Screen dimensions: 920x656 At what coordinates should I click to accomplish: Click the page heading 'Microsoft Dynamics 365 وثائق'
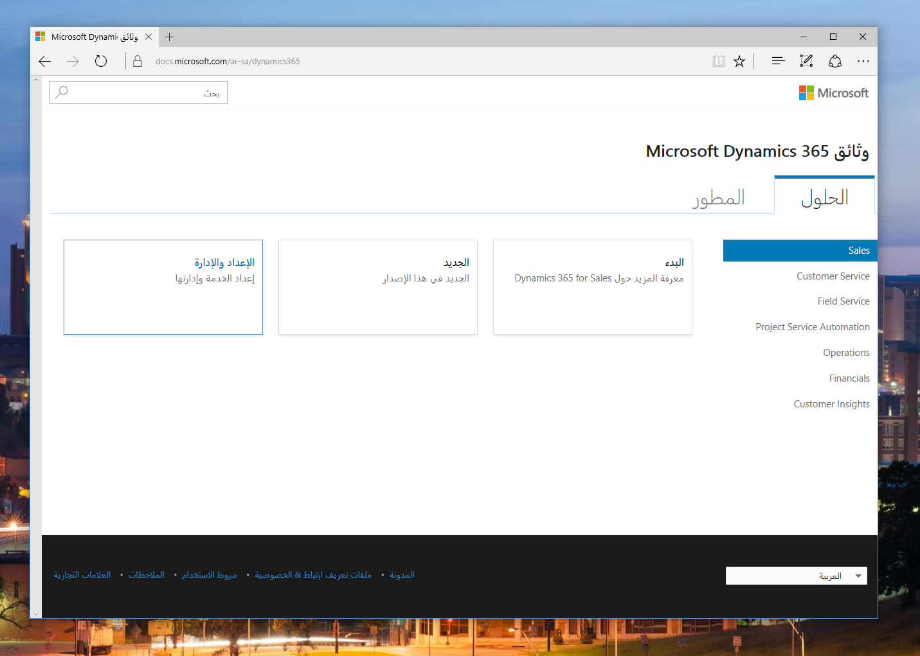[757, 152]
